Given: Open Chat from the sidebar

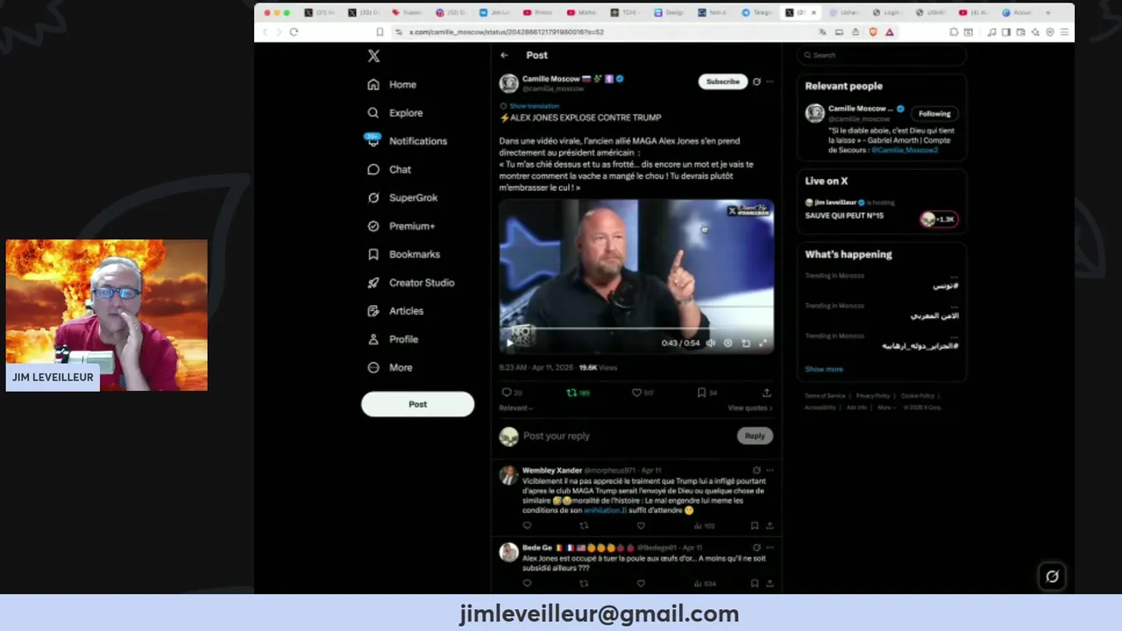Looking at the screenshot, I should pyautogui.click(x=389, y=169).
